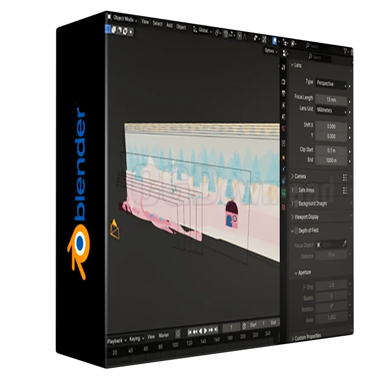
Task: Click the Focal Length field showing 13 mm
Action: pos(331,100)
